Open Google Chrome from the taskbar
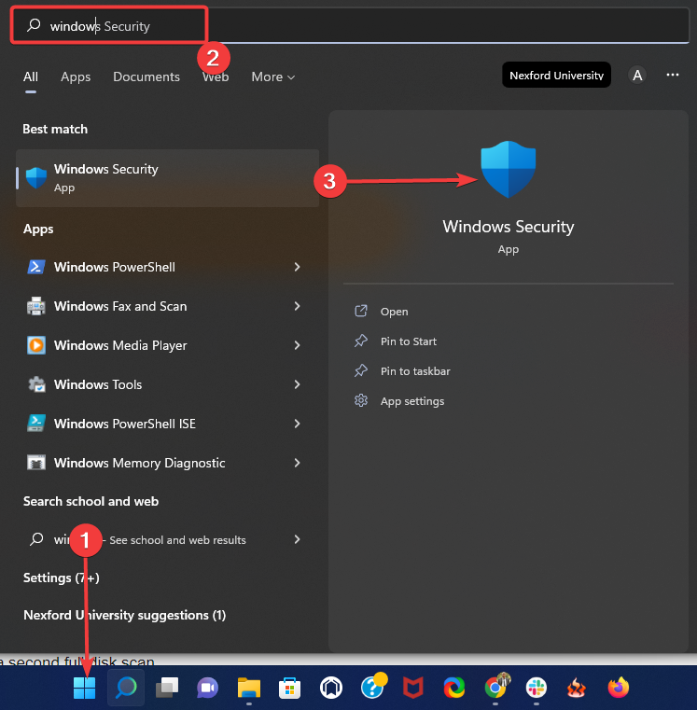This screenshot has width=697, height=710. 496,687
